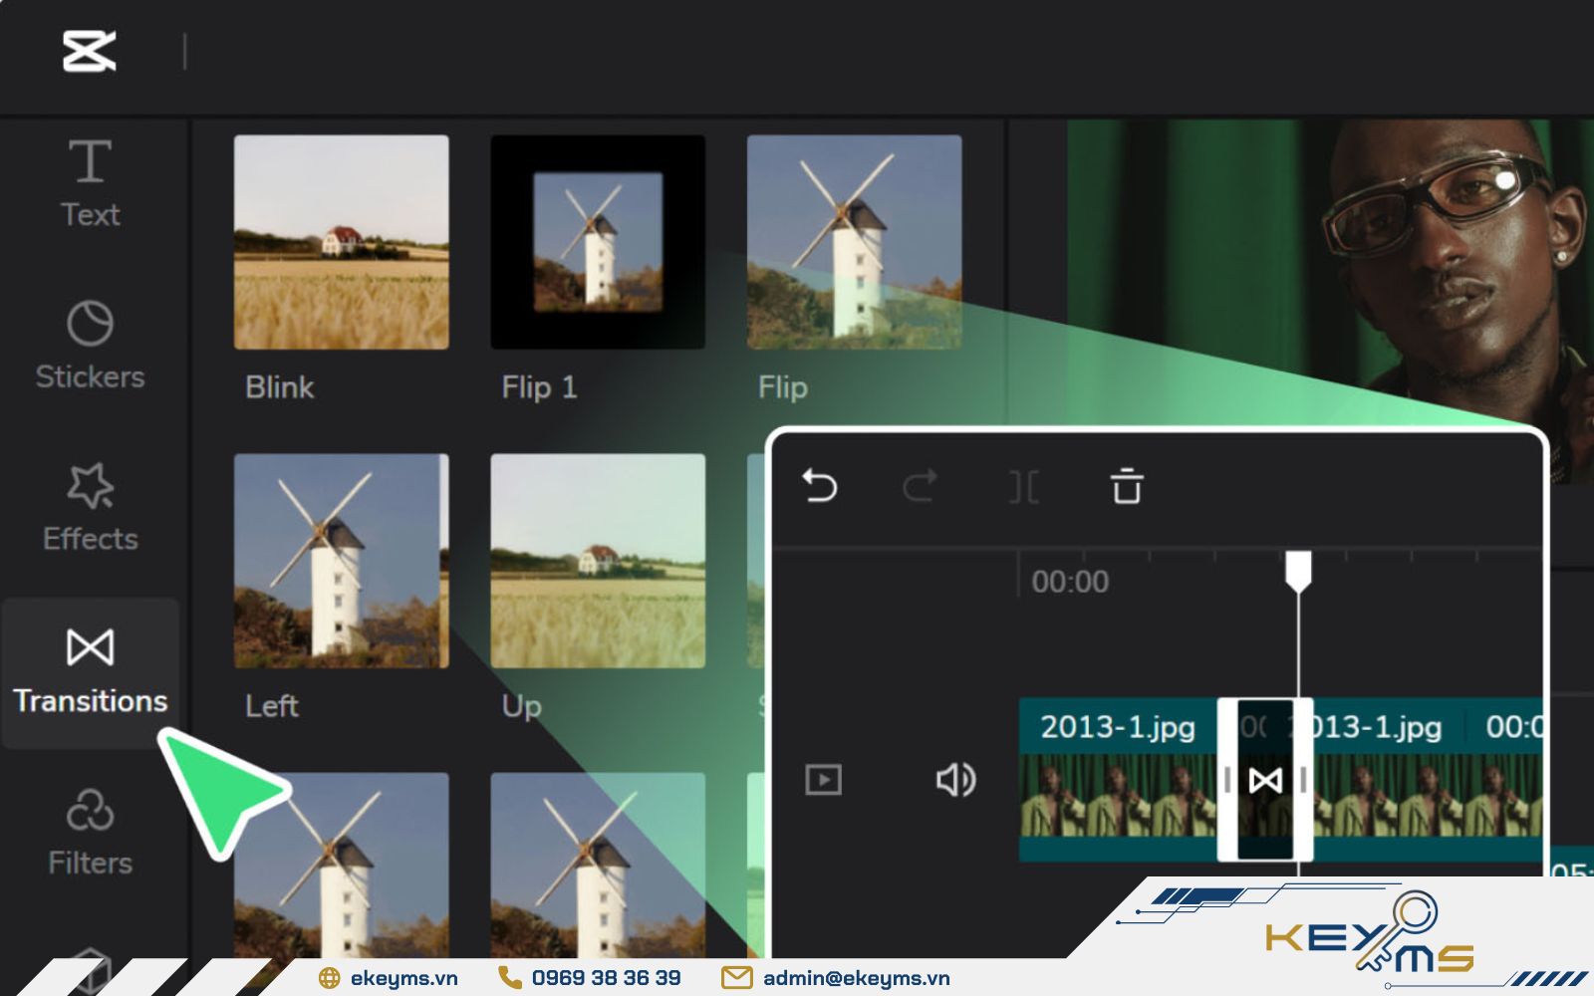
Task: Toggle the track cover preview icon
Action: tap(823, 780)
